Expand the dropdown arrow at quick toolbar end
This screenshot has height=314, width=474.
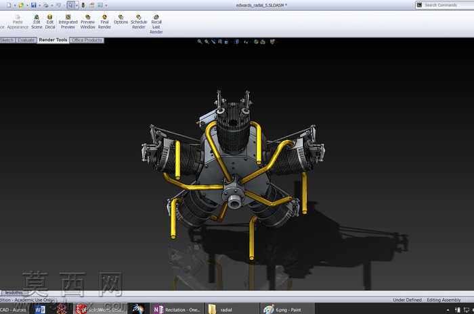coord(106,5)
